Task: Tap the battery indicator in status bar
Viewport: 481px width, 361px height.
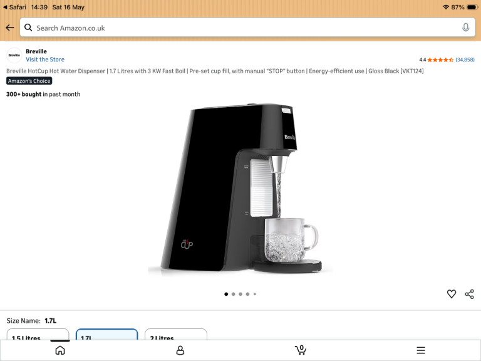Action: (472, 7)
